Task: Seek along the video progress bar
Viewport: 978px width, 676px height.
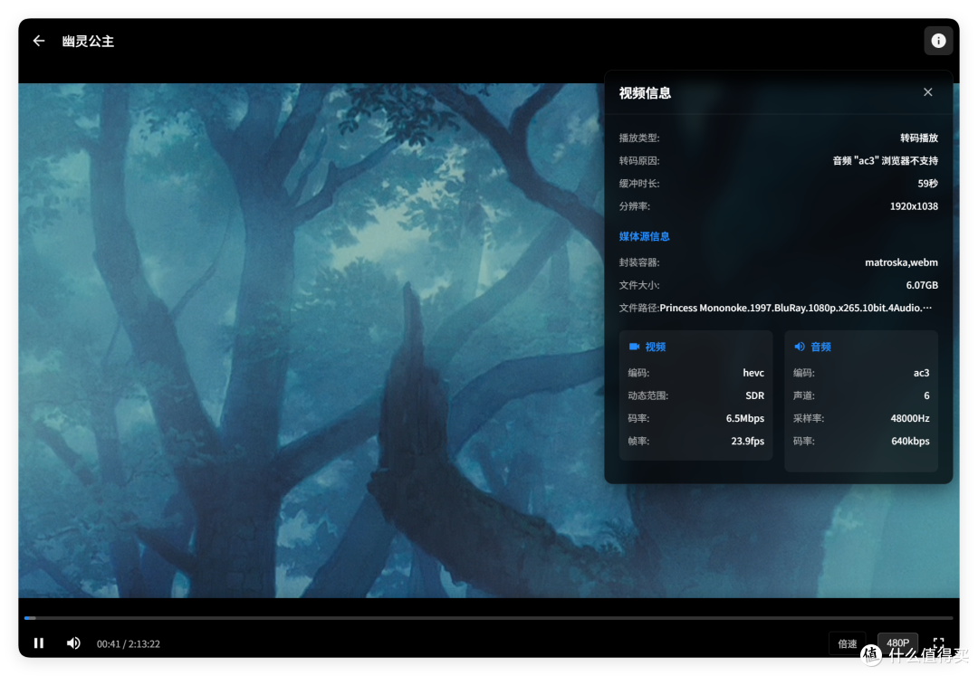Action: click(x=488, y=618)
